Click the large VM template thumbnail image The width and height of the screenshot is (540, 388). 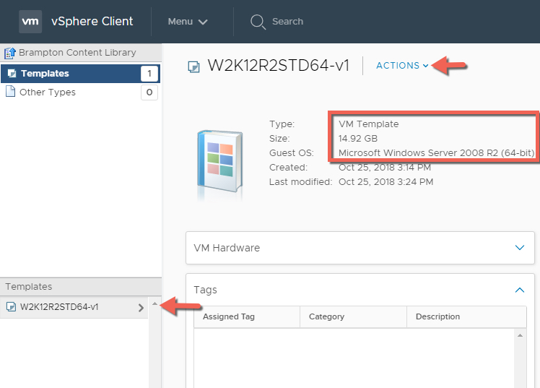218,165
